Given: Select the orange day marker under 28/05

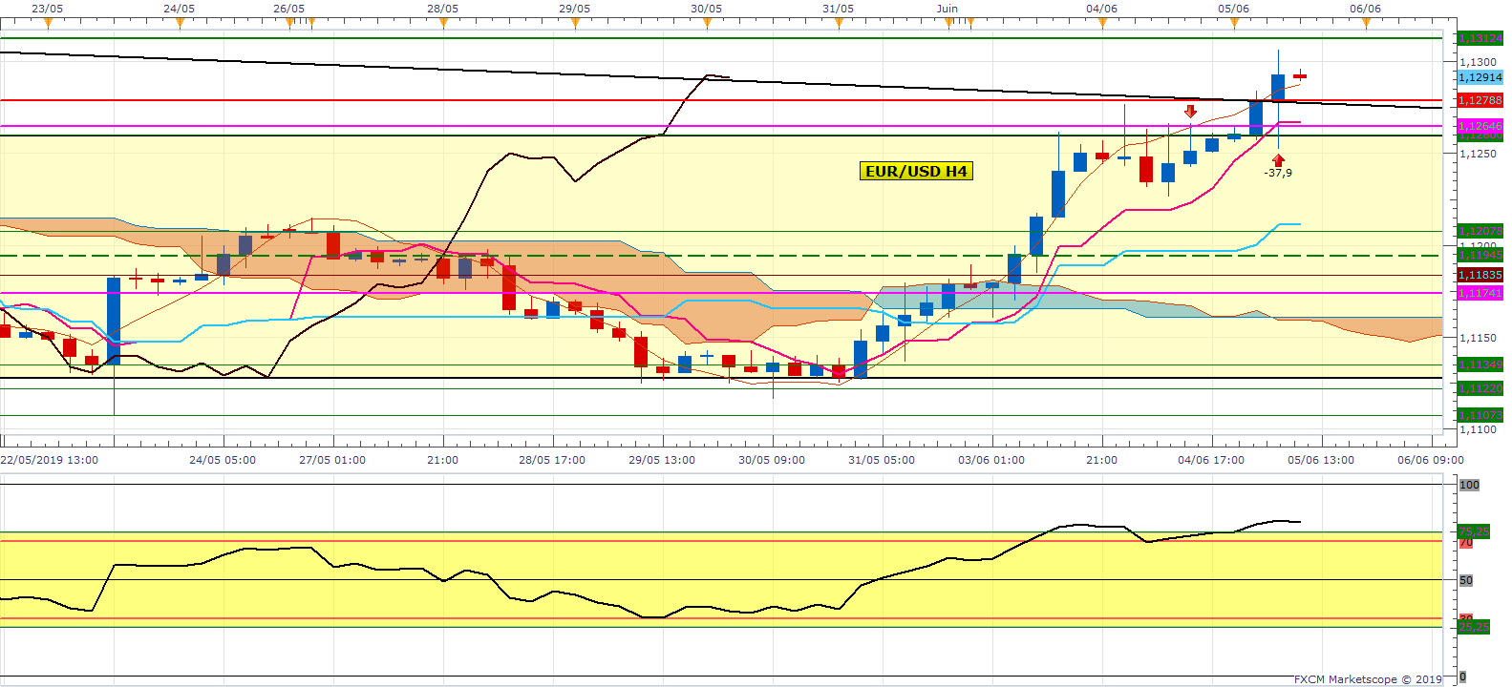Looking at the screenshot, I should coord(443,24).
